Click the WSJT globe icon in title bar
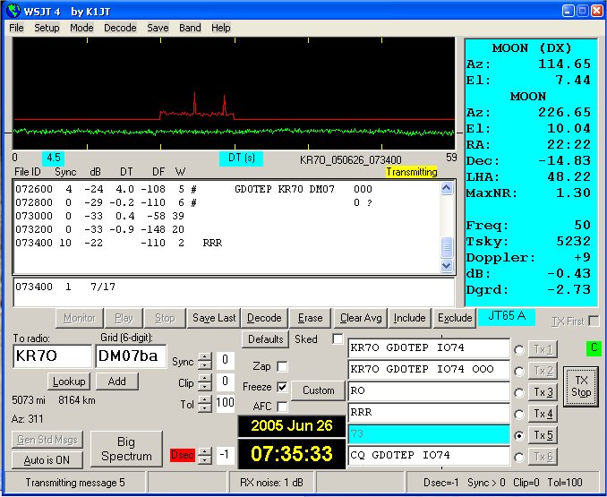Screen dimensions: 607x497 (x=13, y=11)
